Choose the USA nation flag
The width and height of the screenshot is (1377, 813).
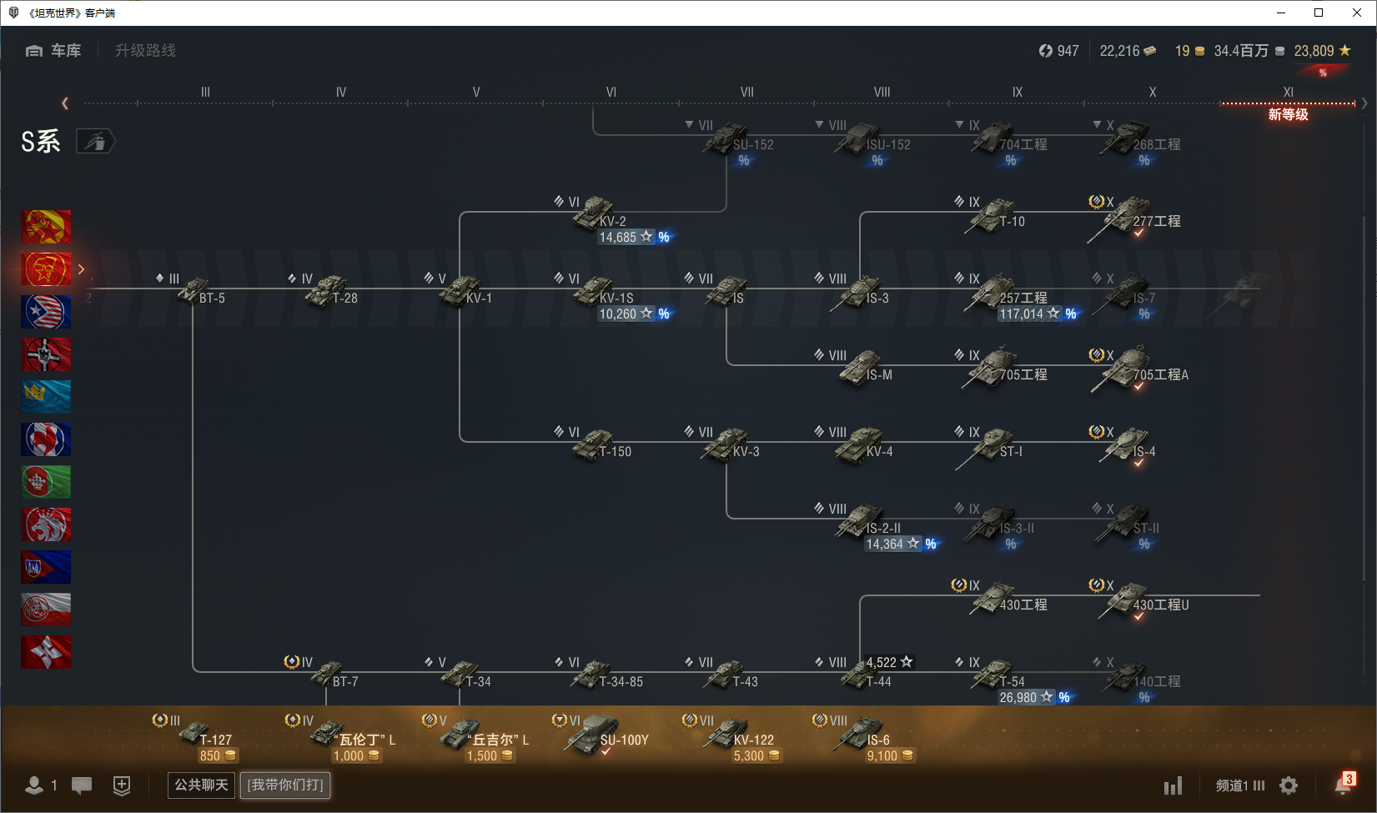click(x=46, y=312)
